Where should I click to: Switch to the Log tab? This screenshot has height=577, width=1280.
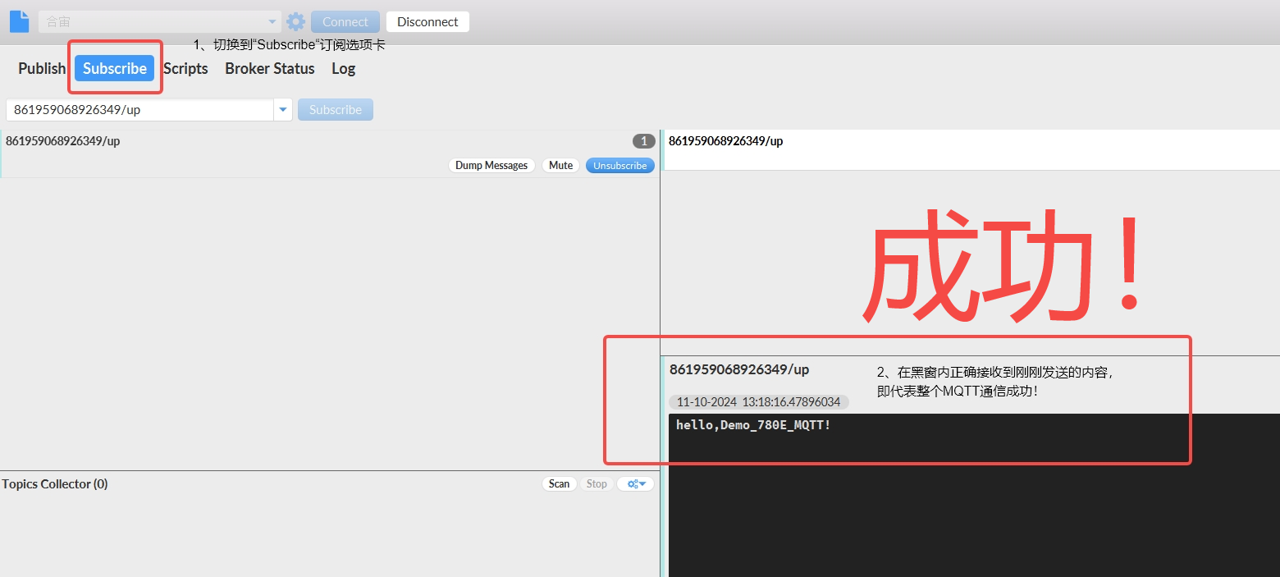pos(343,68)
